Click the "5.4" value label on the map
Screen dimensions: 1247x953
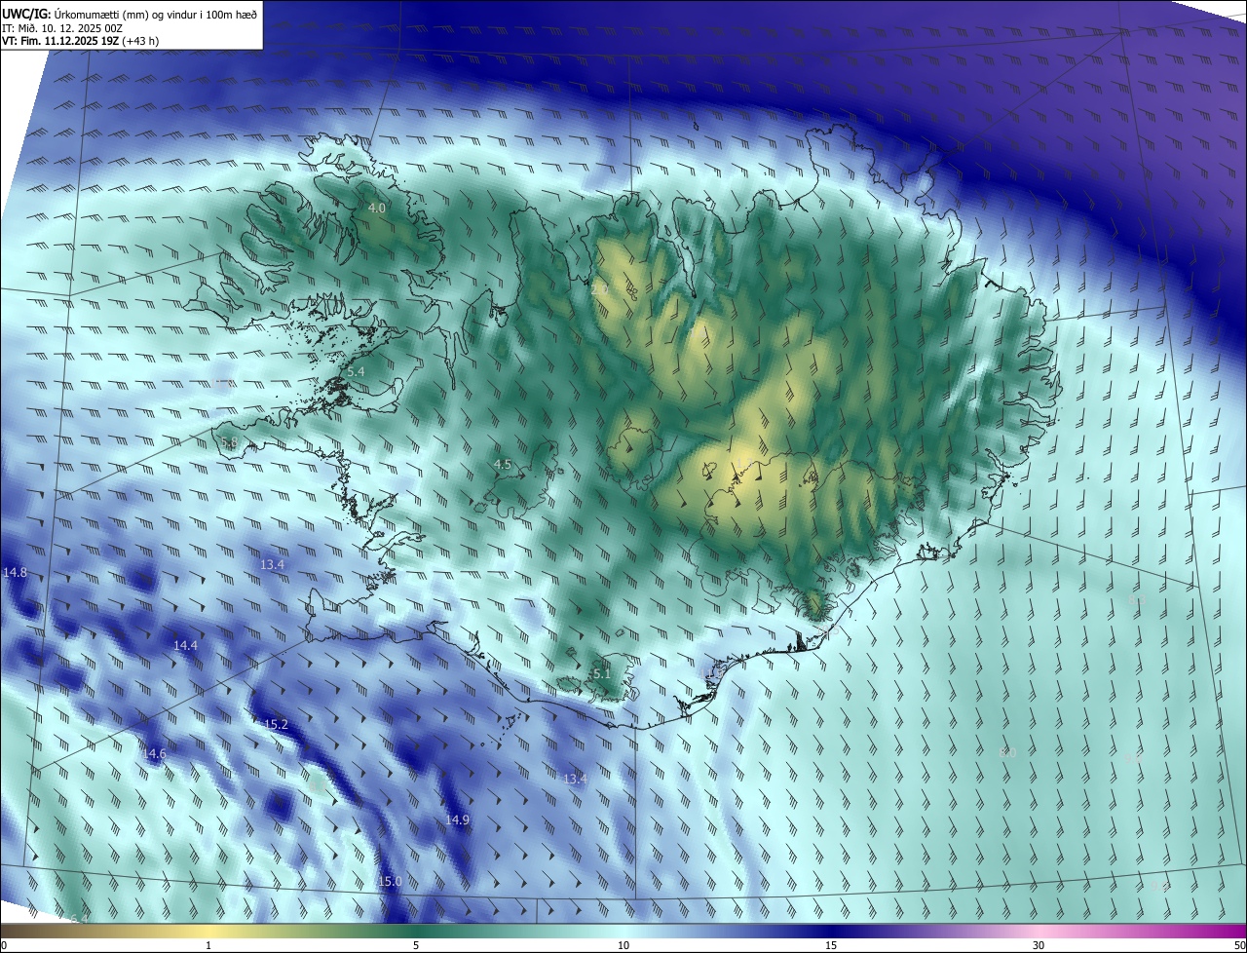click(x=356, y=372)
